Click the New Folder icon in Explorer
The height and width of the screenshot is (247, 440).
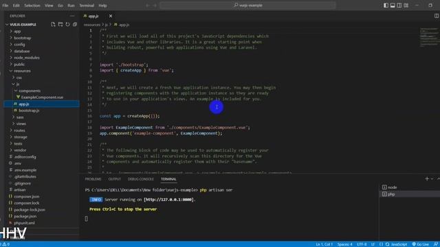(x=60, y=25)
